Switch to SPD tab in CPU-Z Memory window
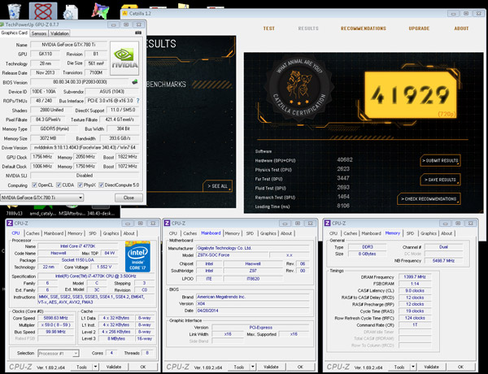The image size is (488, 374). click(x=410, y=233)
